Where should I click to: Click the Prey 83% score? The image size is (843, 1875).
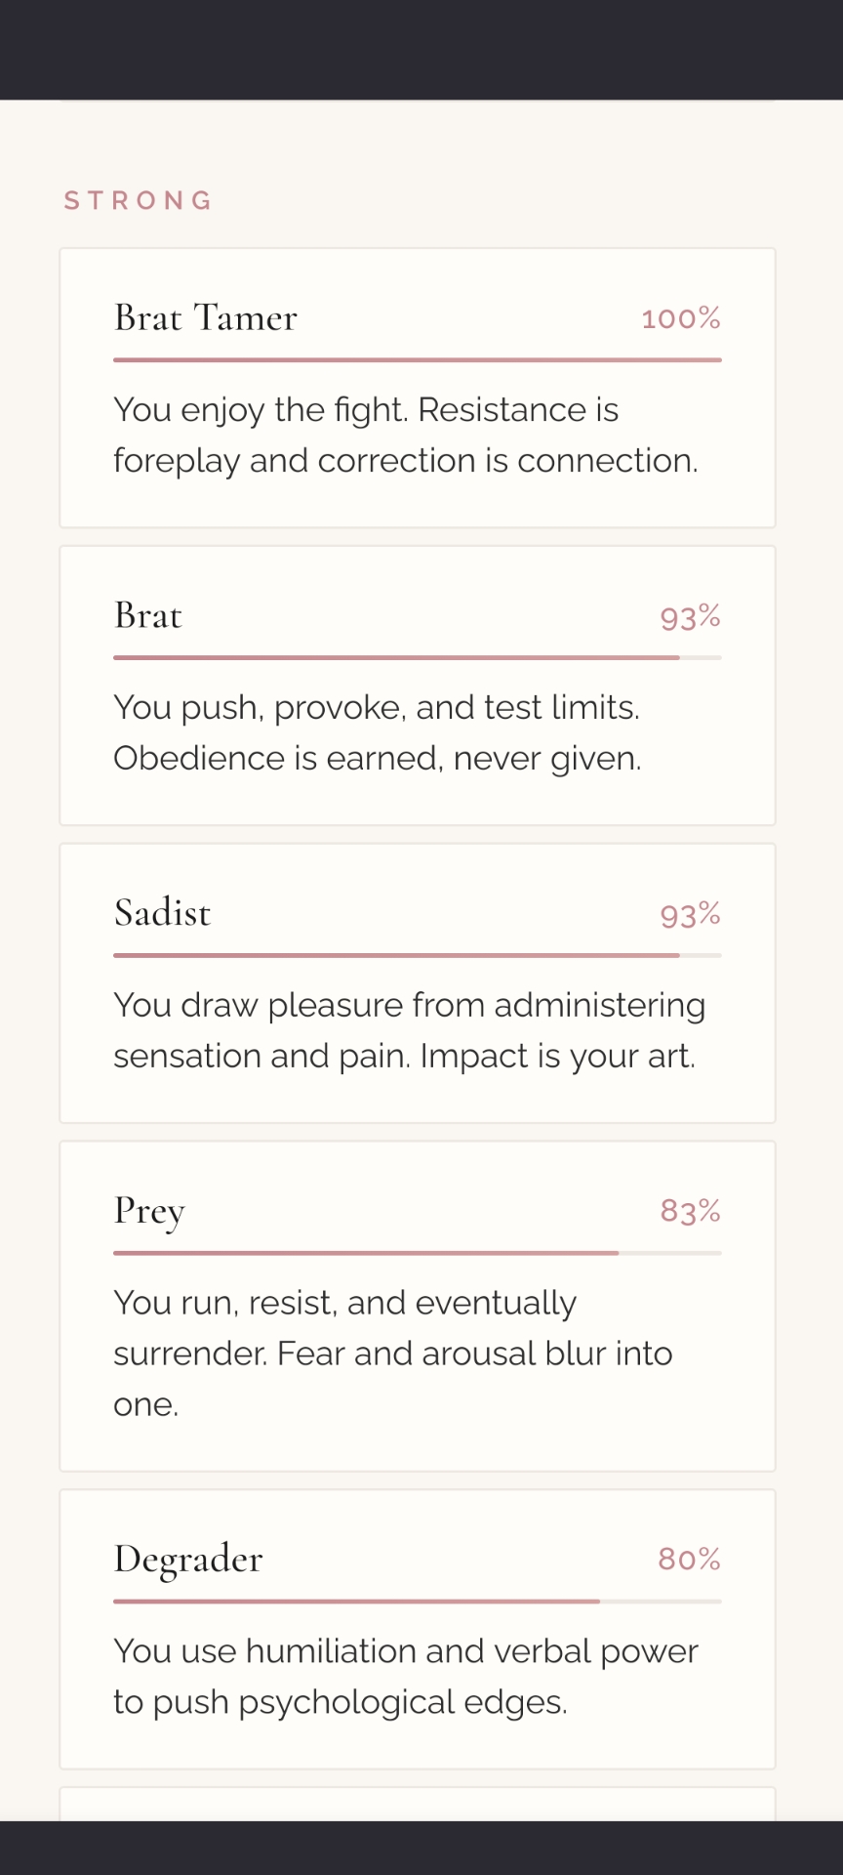coord(690,1211)
